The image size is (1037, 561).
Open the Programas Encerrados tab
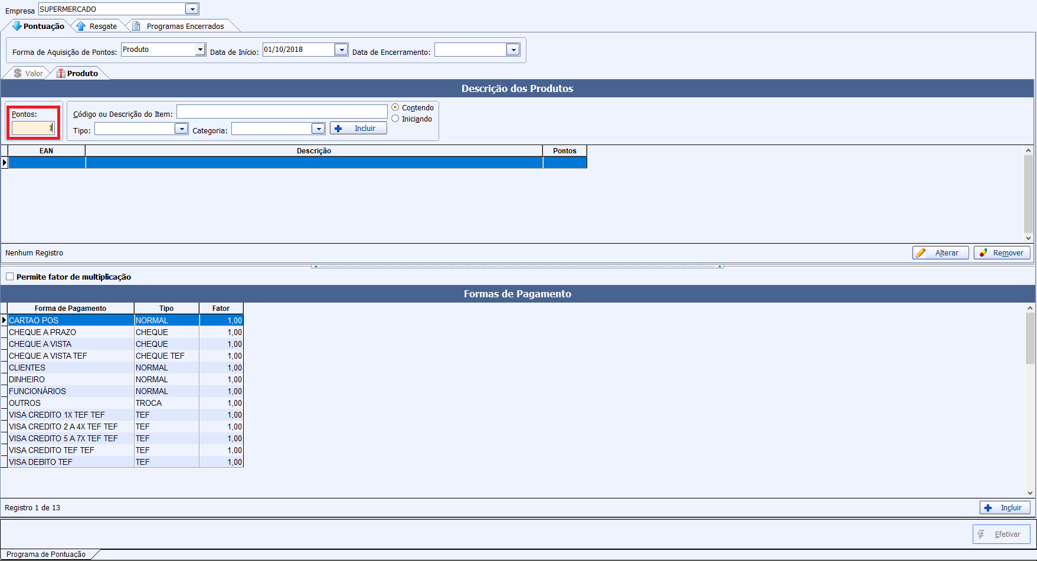pyautogui.click(x=185, y=26)
